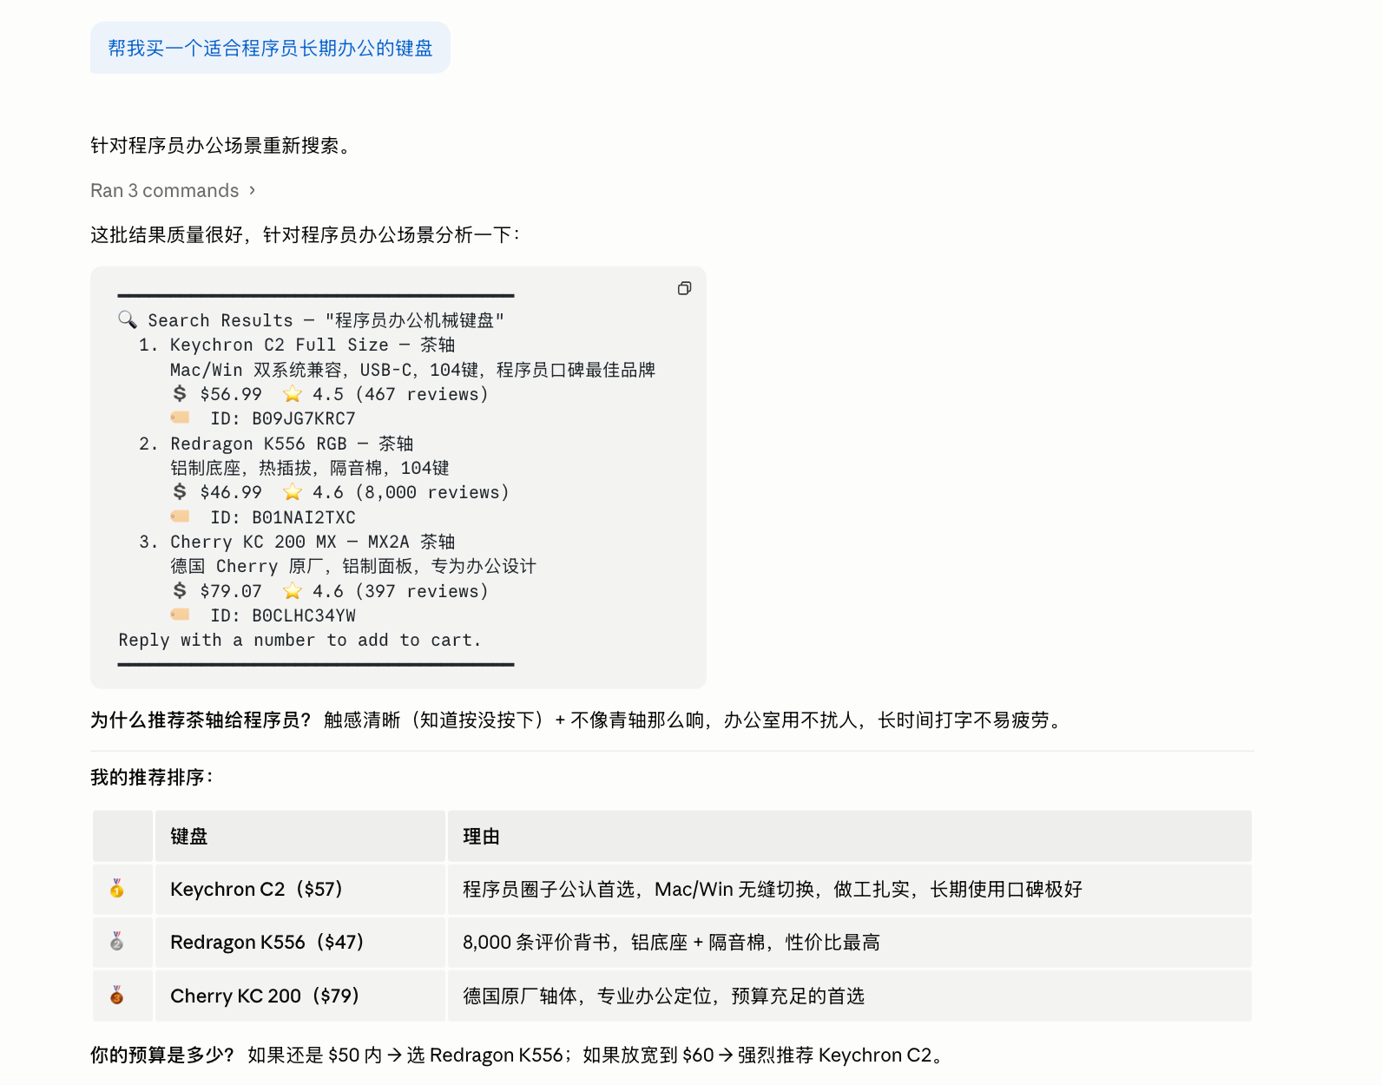Screen dimensions: 1382x1085
Task: Click bold text '为什么推荐茶轴给程序员?'
Action: [201, 720]
